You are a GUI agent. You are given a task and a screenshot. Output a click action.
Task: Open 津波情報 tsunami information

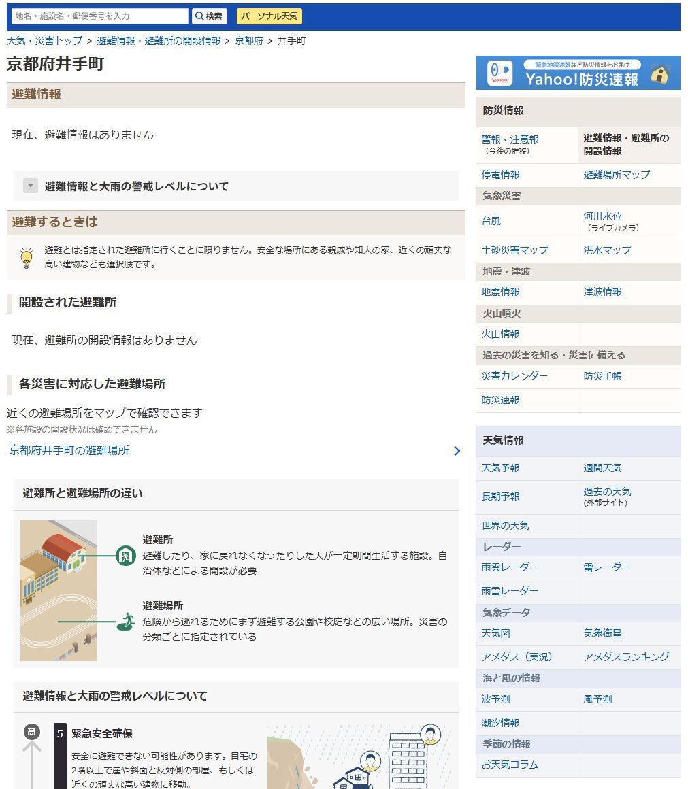(x=602, y=292)
